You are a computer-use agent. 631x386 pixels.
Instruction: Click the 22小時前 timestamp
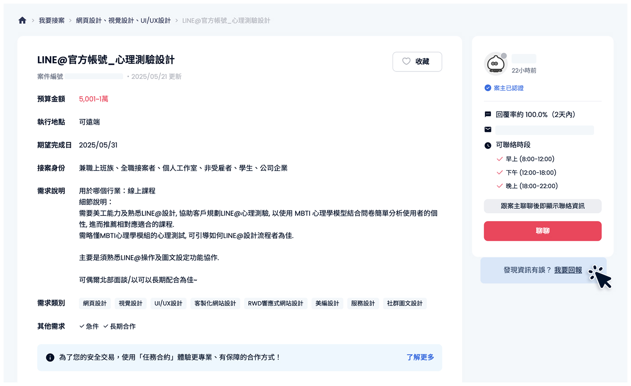[x=524, y=71]
